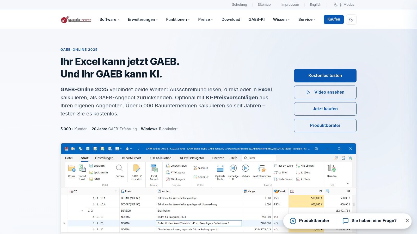Click the Optimale Breite icon
Viewport: 417px width, 234px height.
pos(220,168)
